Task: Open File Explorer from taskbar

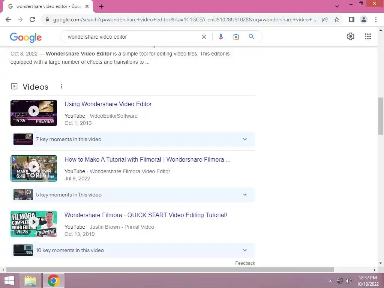Action: click(x=30, y=280)
